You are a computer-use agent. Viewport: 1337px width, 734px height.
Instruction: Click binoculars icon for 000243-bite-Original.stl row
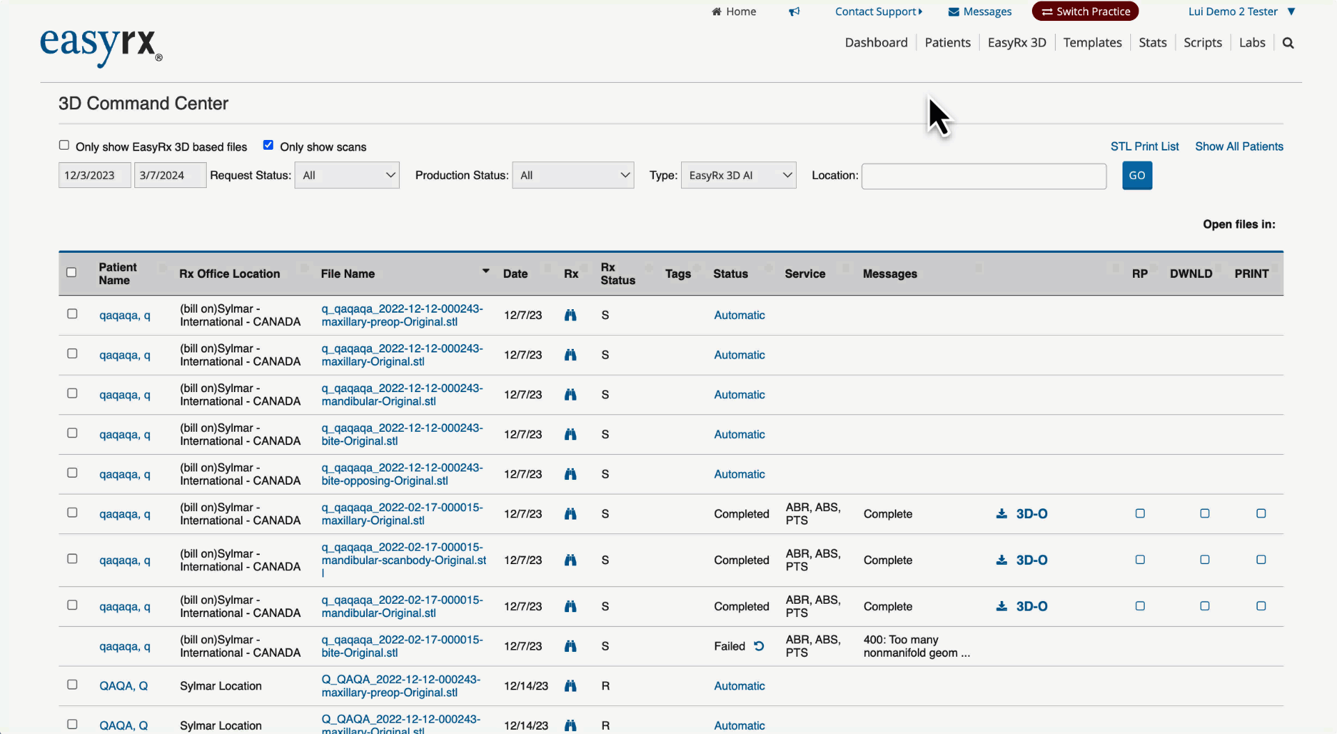pos(570,435)
